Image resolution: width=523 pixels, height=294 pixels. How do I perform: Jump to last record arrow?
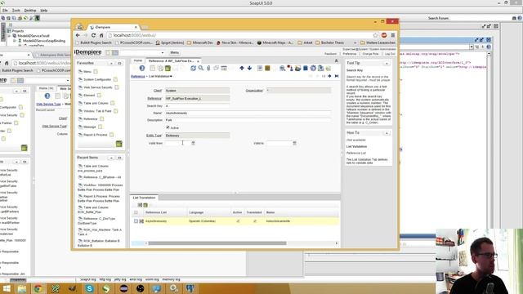pyautogui.click(x=337, y=76)
